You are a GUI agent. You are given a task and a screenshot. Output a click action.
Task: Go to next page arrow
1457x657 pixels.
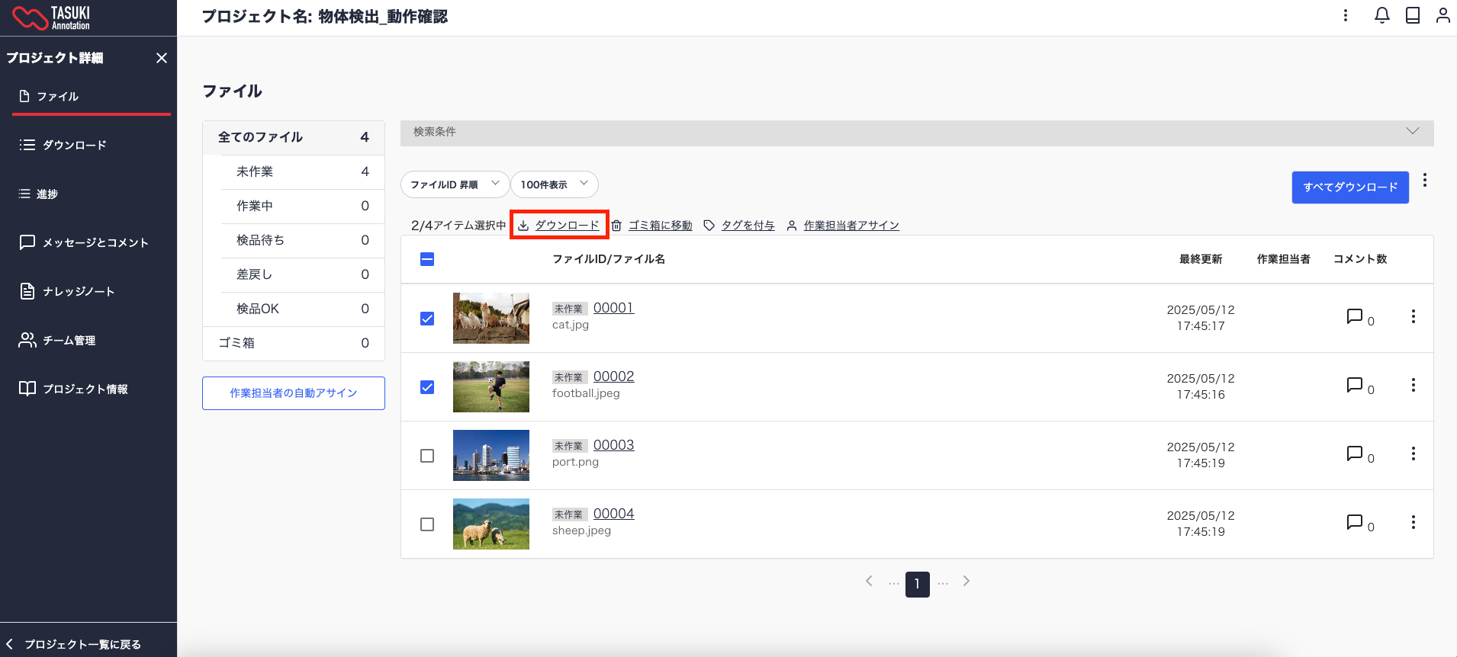coord(967,582)
